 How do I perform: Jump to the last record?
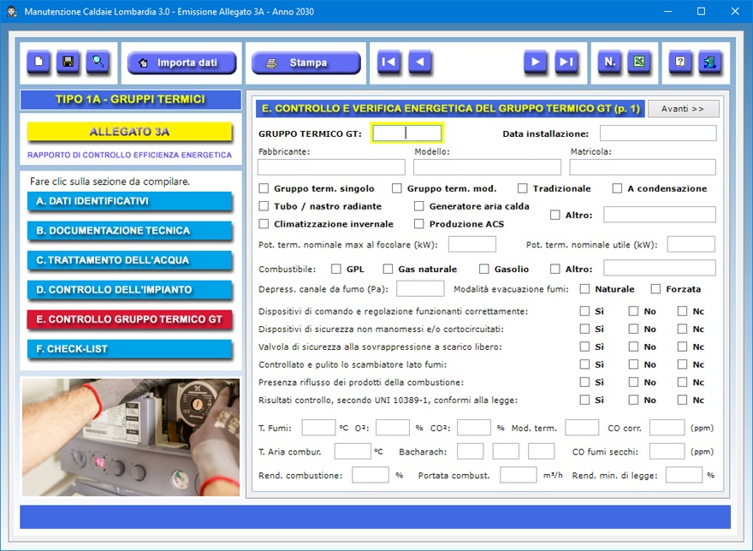pos(566,62)
